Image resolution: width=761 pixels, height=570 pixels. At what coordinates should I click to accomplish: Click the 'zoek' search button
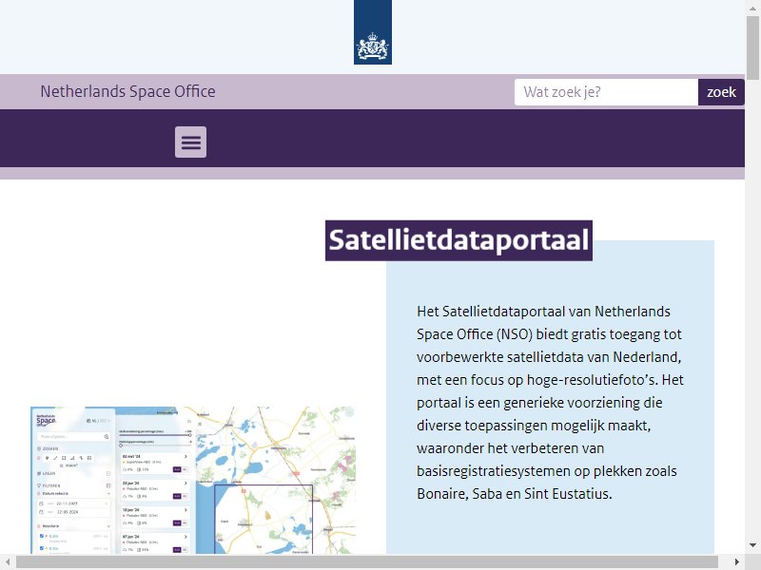tap(721, 92)
